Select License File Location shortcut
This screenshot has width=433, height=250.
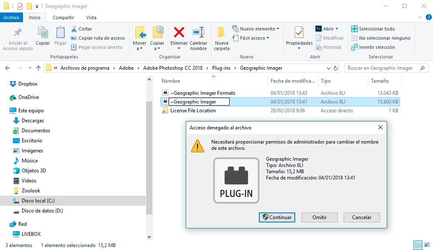point(193,111)
